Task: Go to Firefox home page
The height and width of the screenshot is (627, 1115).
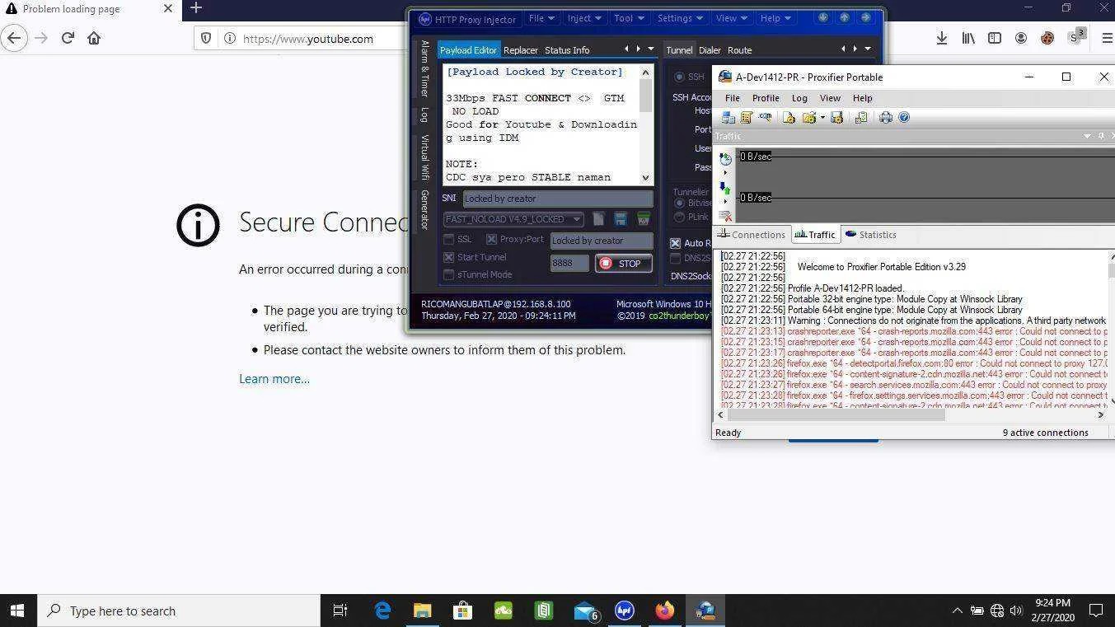Action: tap(94, 38)
